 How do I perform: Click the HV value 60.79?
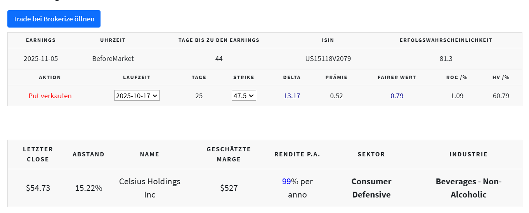tap(501, 96)
